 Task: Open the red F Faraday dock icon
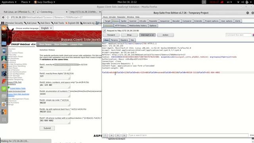pos(4,81)
